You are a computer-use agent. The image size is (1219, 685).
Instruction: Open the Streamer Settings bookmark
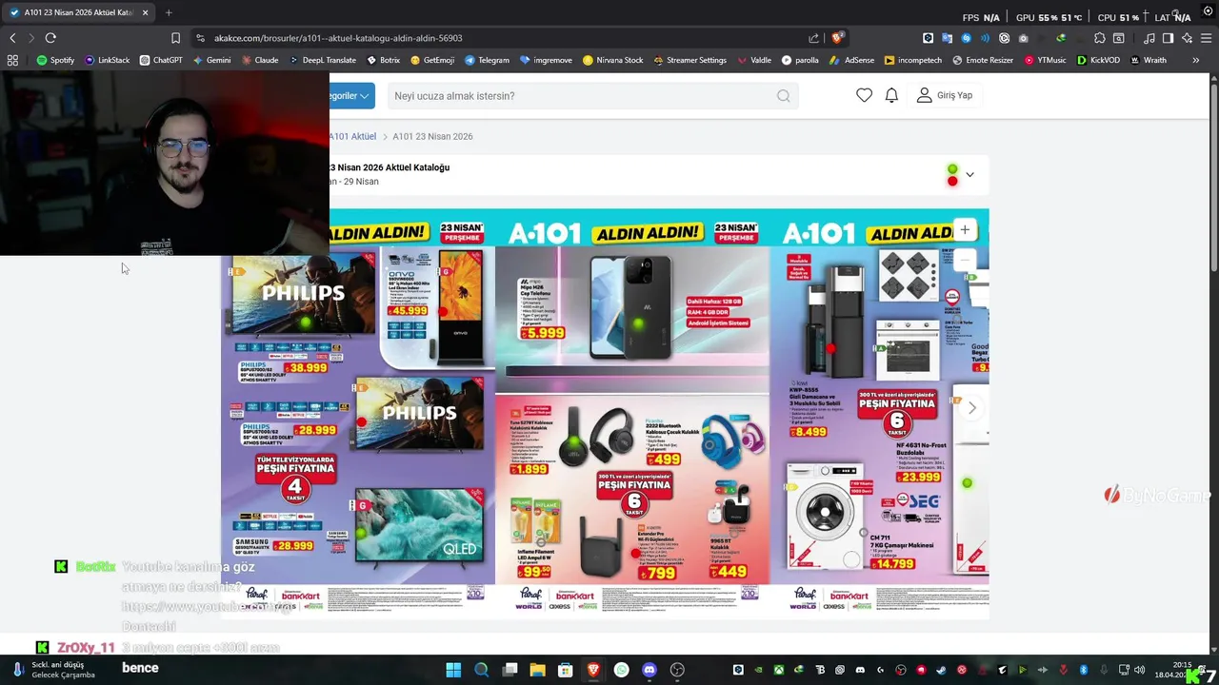(x=689, y=60)
